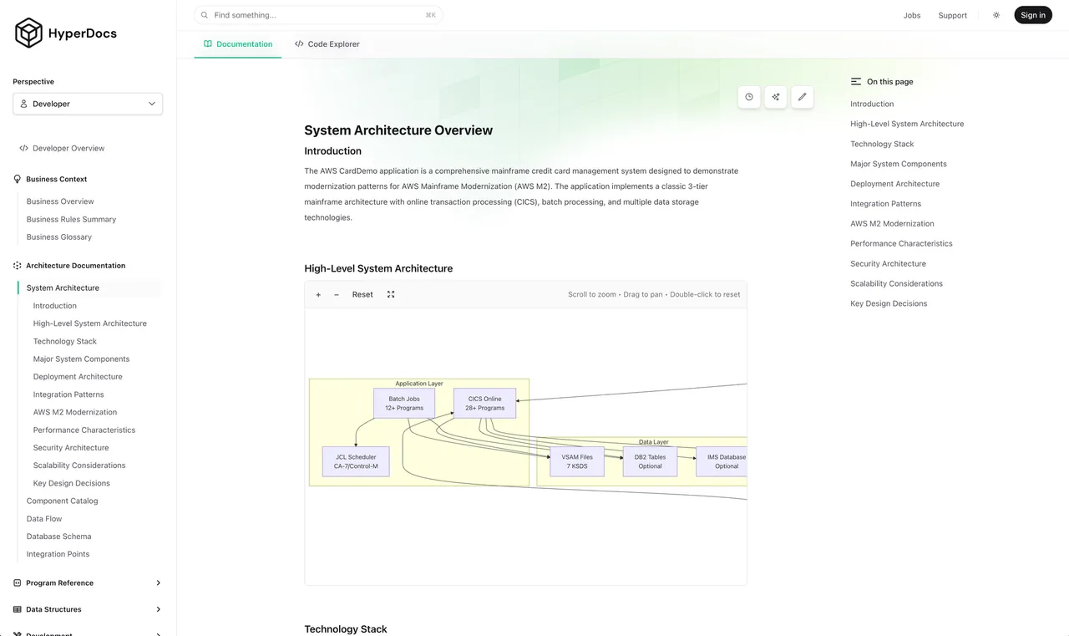The width and height of the screenshot is (1069, 636).
Task: Jump to Major System Components on right panel
Action: coord(899,164)
